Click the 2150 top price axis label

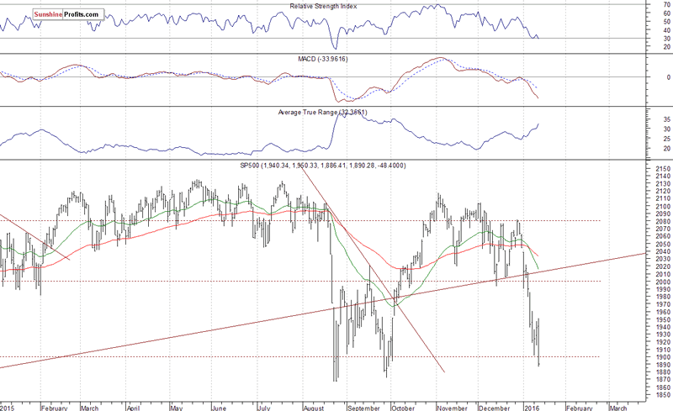click(663, 169)
